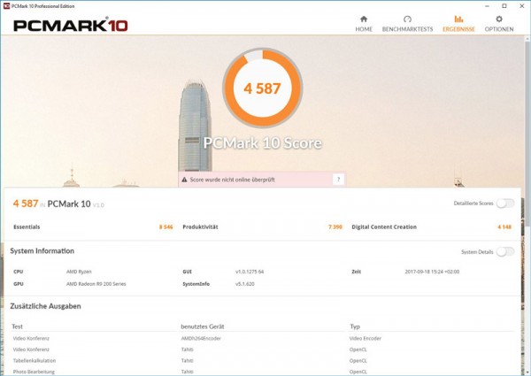Viewport: 531px width, 376px height.
Task: Open the HOME navigation icon
Action: tap(364, 19)
